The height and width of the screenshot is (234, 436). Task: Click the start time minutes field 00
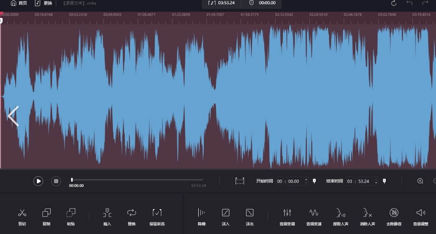click(280, 181)
